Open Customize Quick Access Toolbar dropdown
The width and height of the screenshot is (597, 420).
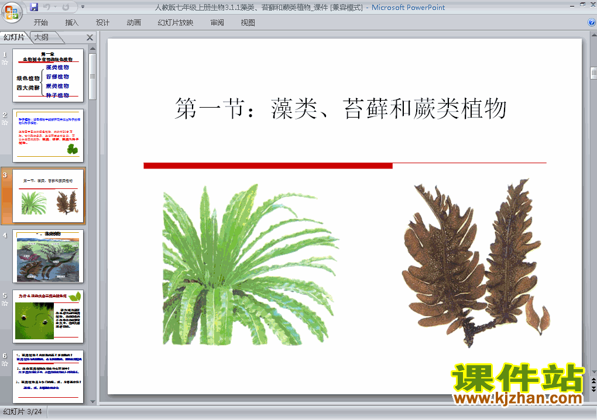coord(83,7)
